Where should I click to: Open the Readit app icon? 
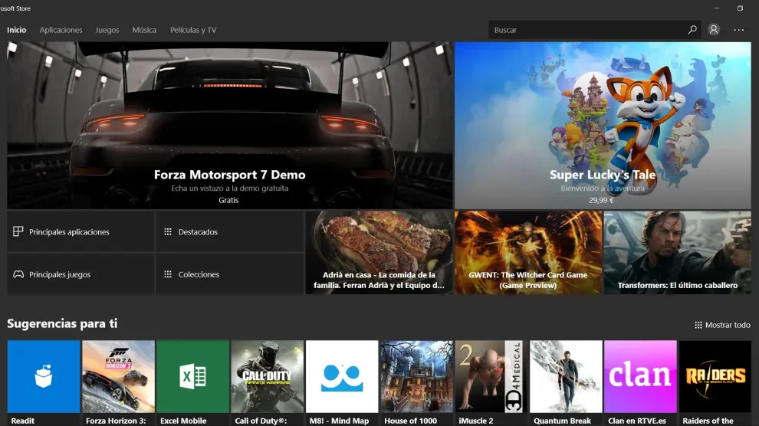[44, 377]
